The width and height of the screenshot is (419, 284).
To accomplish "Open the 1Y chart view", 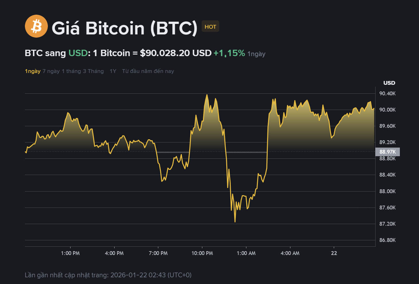I will click(113, 71).
